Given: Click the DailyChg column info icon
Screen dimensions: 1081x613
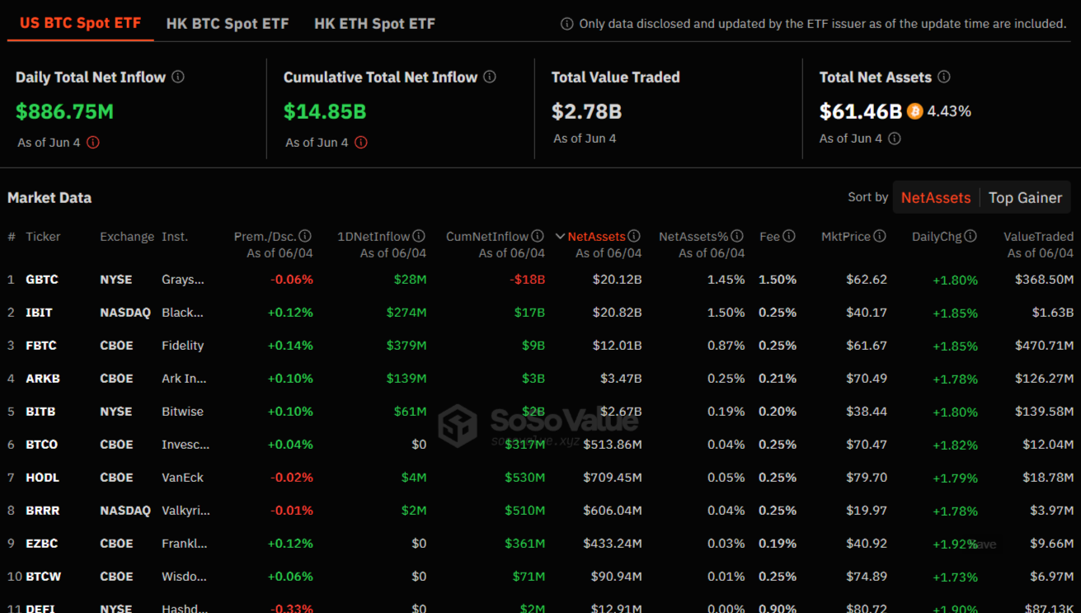Looking at the screenshot, I should [x=971, y=236].
